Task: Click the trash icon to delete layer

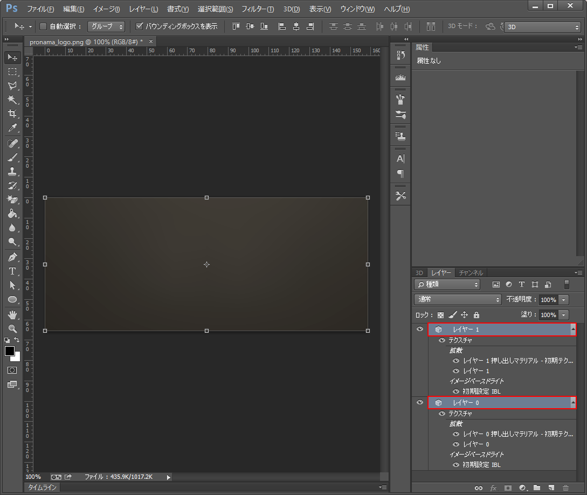Action: [565, 487]
